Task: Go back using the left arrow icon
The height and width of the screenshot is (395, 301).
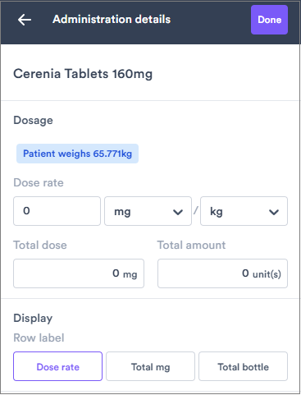Action: pos(25,20)
